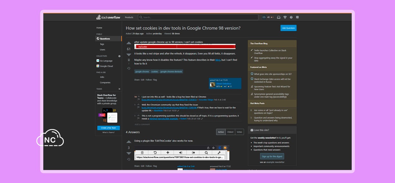Open the google-chrome-devtools tag

click(171, 72)
